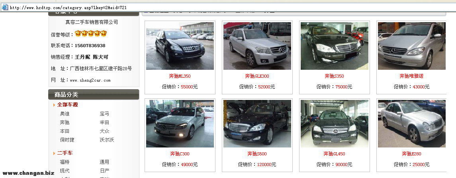Viewport: 456px width, 178px height.
Task: Open the 宝马 brand category
Action: point(104,114)
